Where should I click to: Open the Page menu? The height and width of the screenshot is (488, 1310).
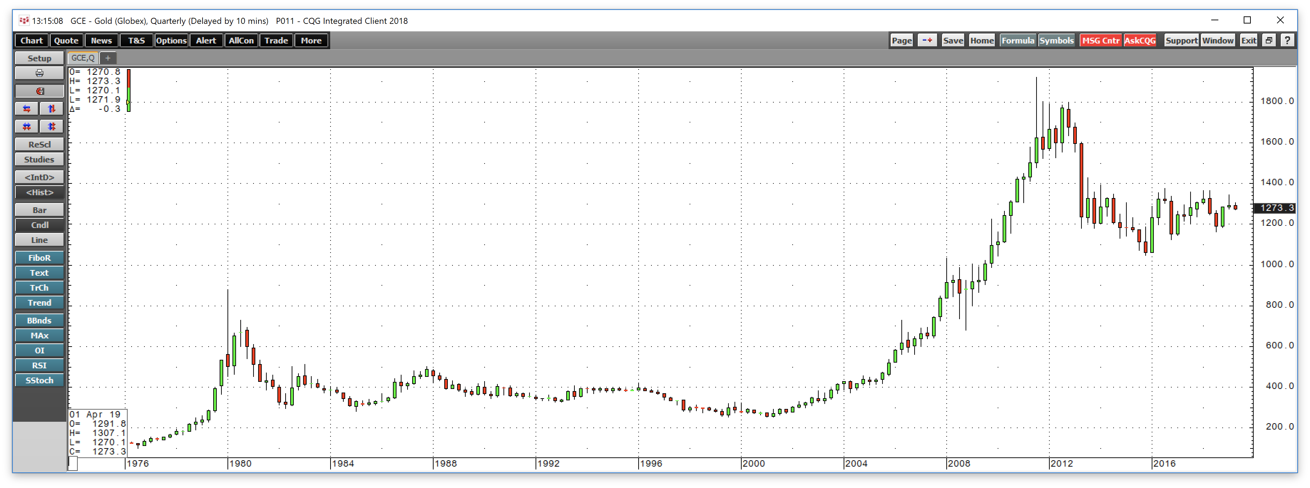901,40
